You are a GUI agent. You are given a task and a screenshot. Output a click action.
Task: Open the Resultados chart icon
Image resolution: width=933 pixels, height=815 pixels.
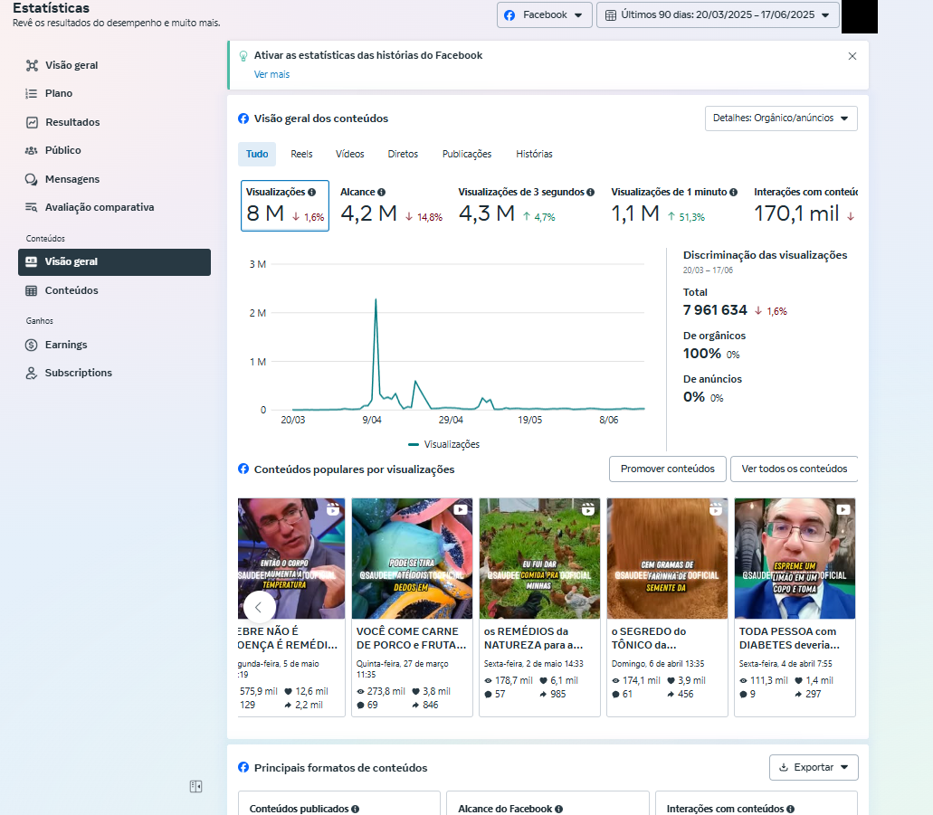click(x=32, y=122)
